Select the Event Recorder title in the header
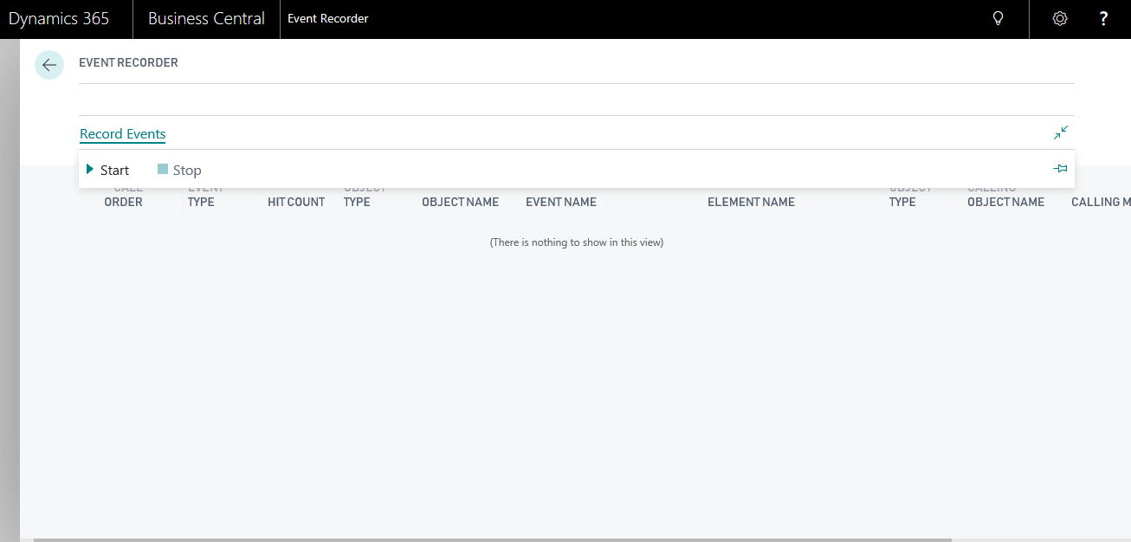This screenshot has width=1131, height=542. [x=128, y=62]
